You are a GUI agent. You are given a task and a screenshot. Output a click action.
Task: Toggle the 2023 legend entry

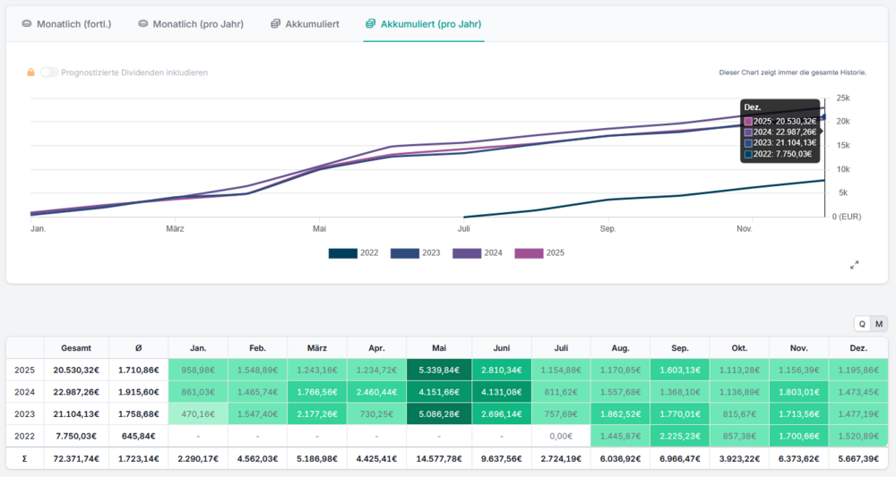pos(404,253)
